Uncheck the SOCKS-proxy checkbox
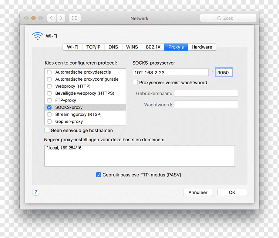The image size is (279, 238). point(49,107)
